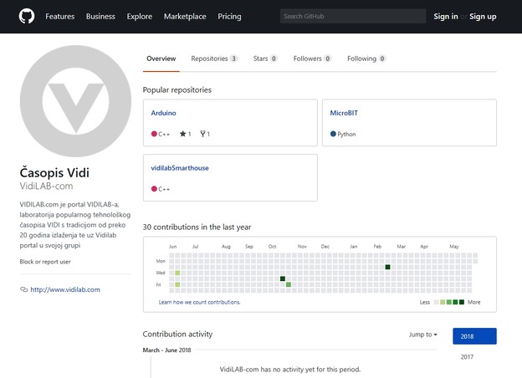Click the lightest legend swatch next to Less
522x378 pixels.
point(436,302)
